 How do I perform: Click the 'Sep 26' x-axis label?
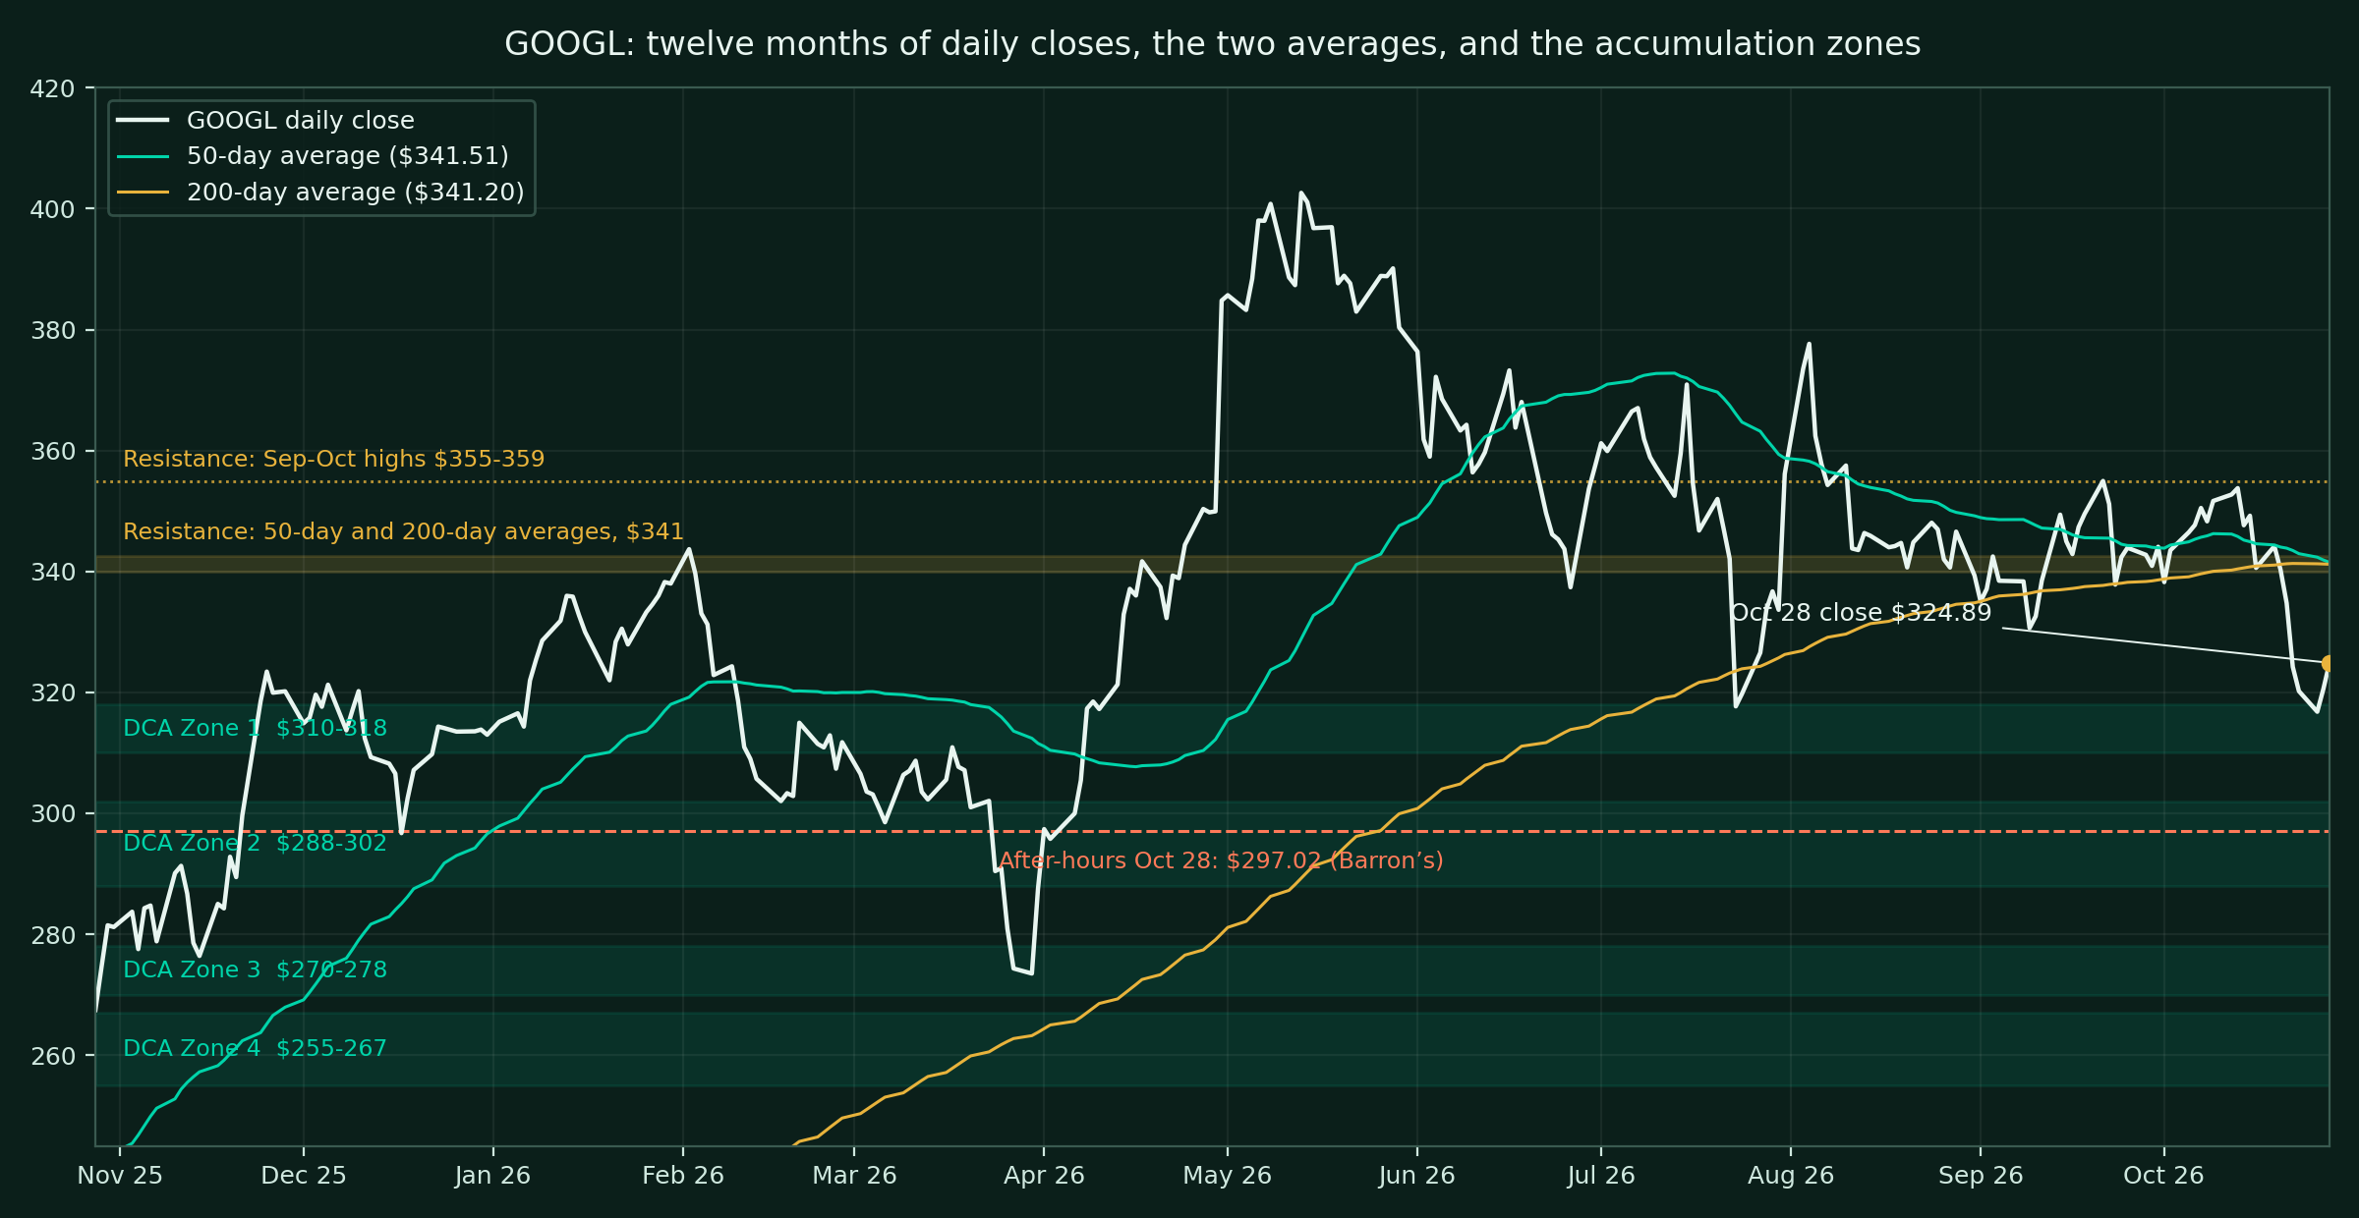1981,1176
